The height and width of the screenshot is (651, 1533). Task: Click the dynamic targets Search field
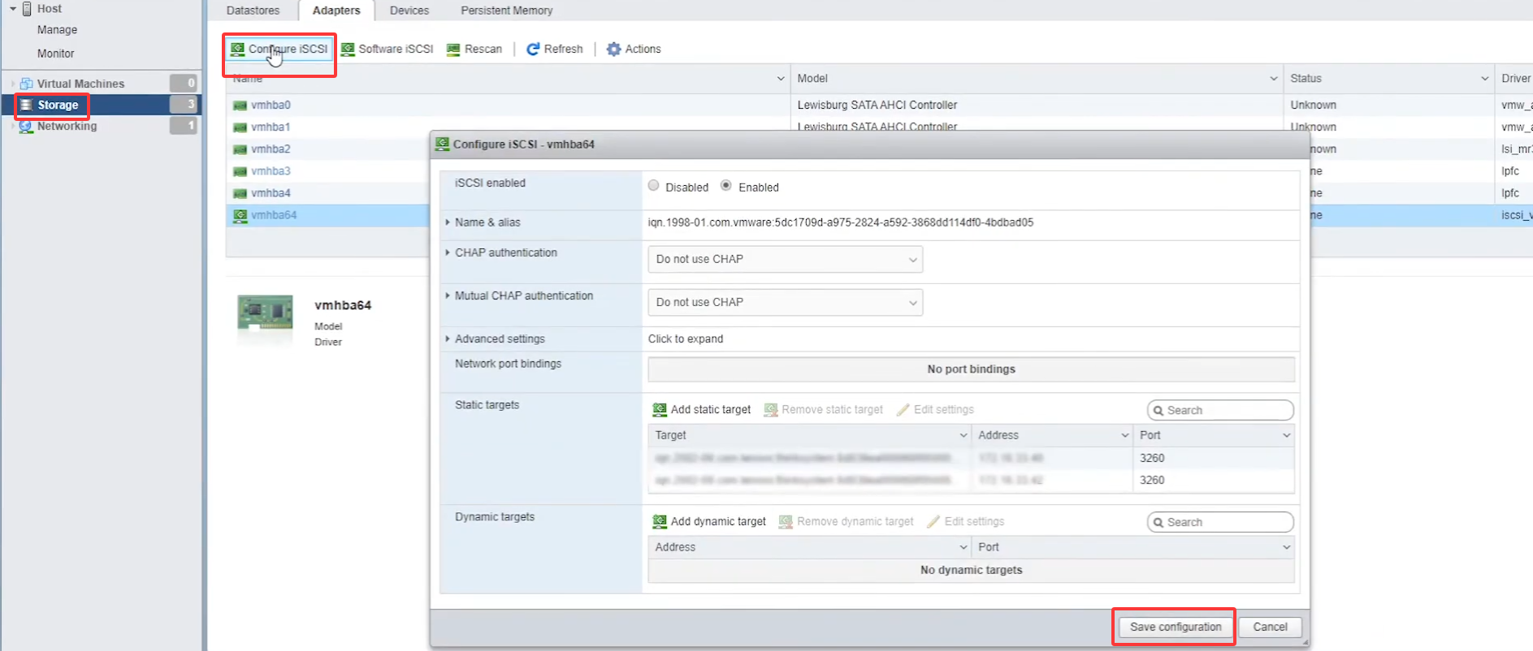[x=1220, y=523]
